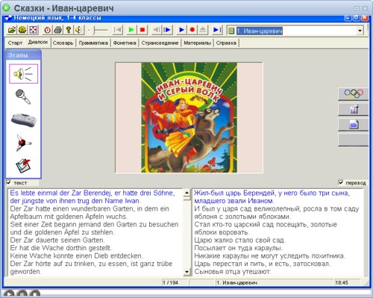Toggle the текст checkbox
Image resolution: width=373 pixels, height=298 pixels.
(x=9, y=182)
